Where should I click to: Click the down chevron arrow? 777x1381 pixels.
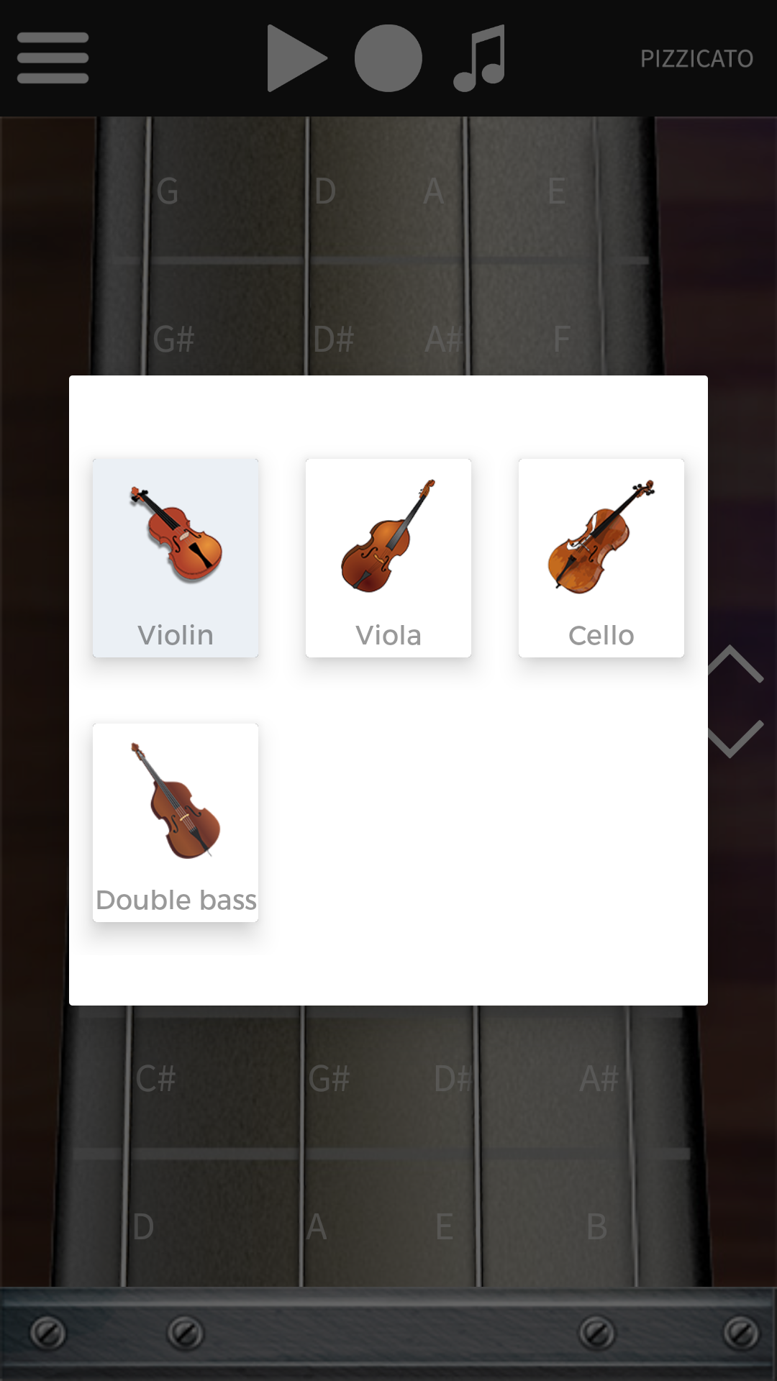coord(734,739)
